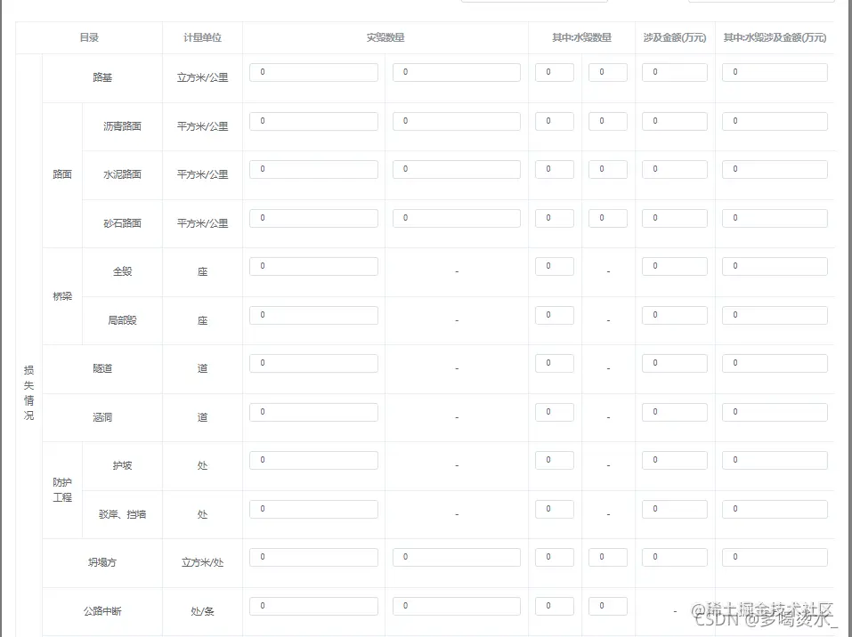Click the second 灾毁数量 input in 路基 row
The image size is (852, 637).
pyautogui.click(x=457, y=72)
